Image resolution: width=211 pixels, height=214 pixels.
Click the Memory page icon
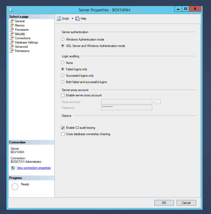11,25
